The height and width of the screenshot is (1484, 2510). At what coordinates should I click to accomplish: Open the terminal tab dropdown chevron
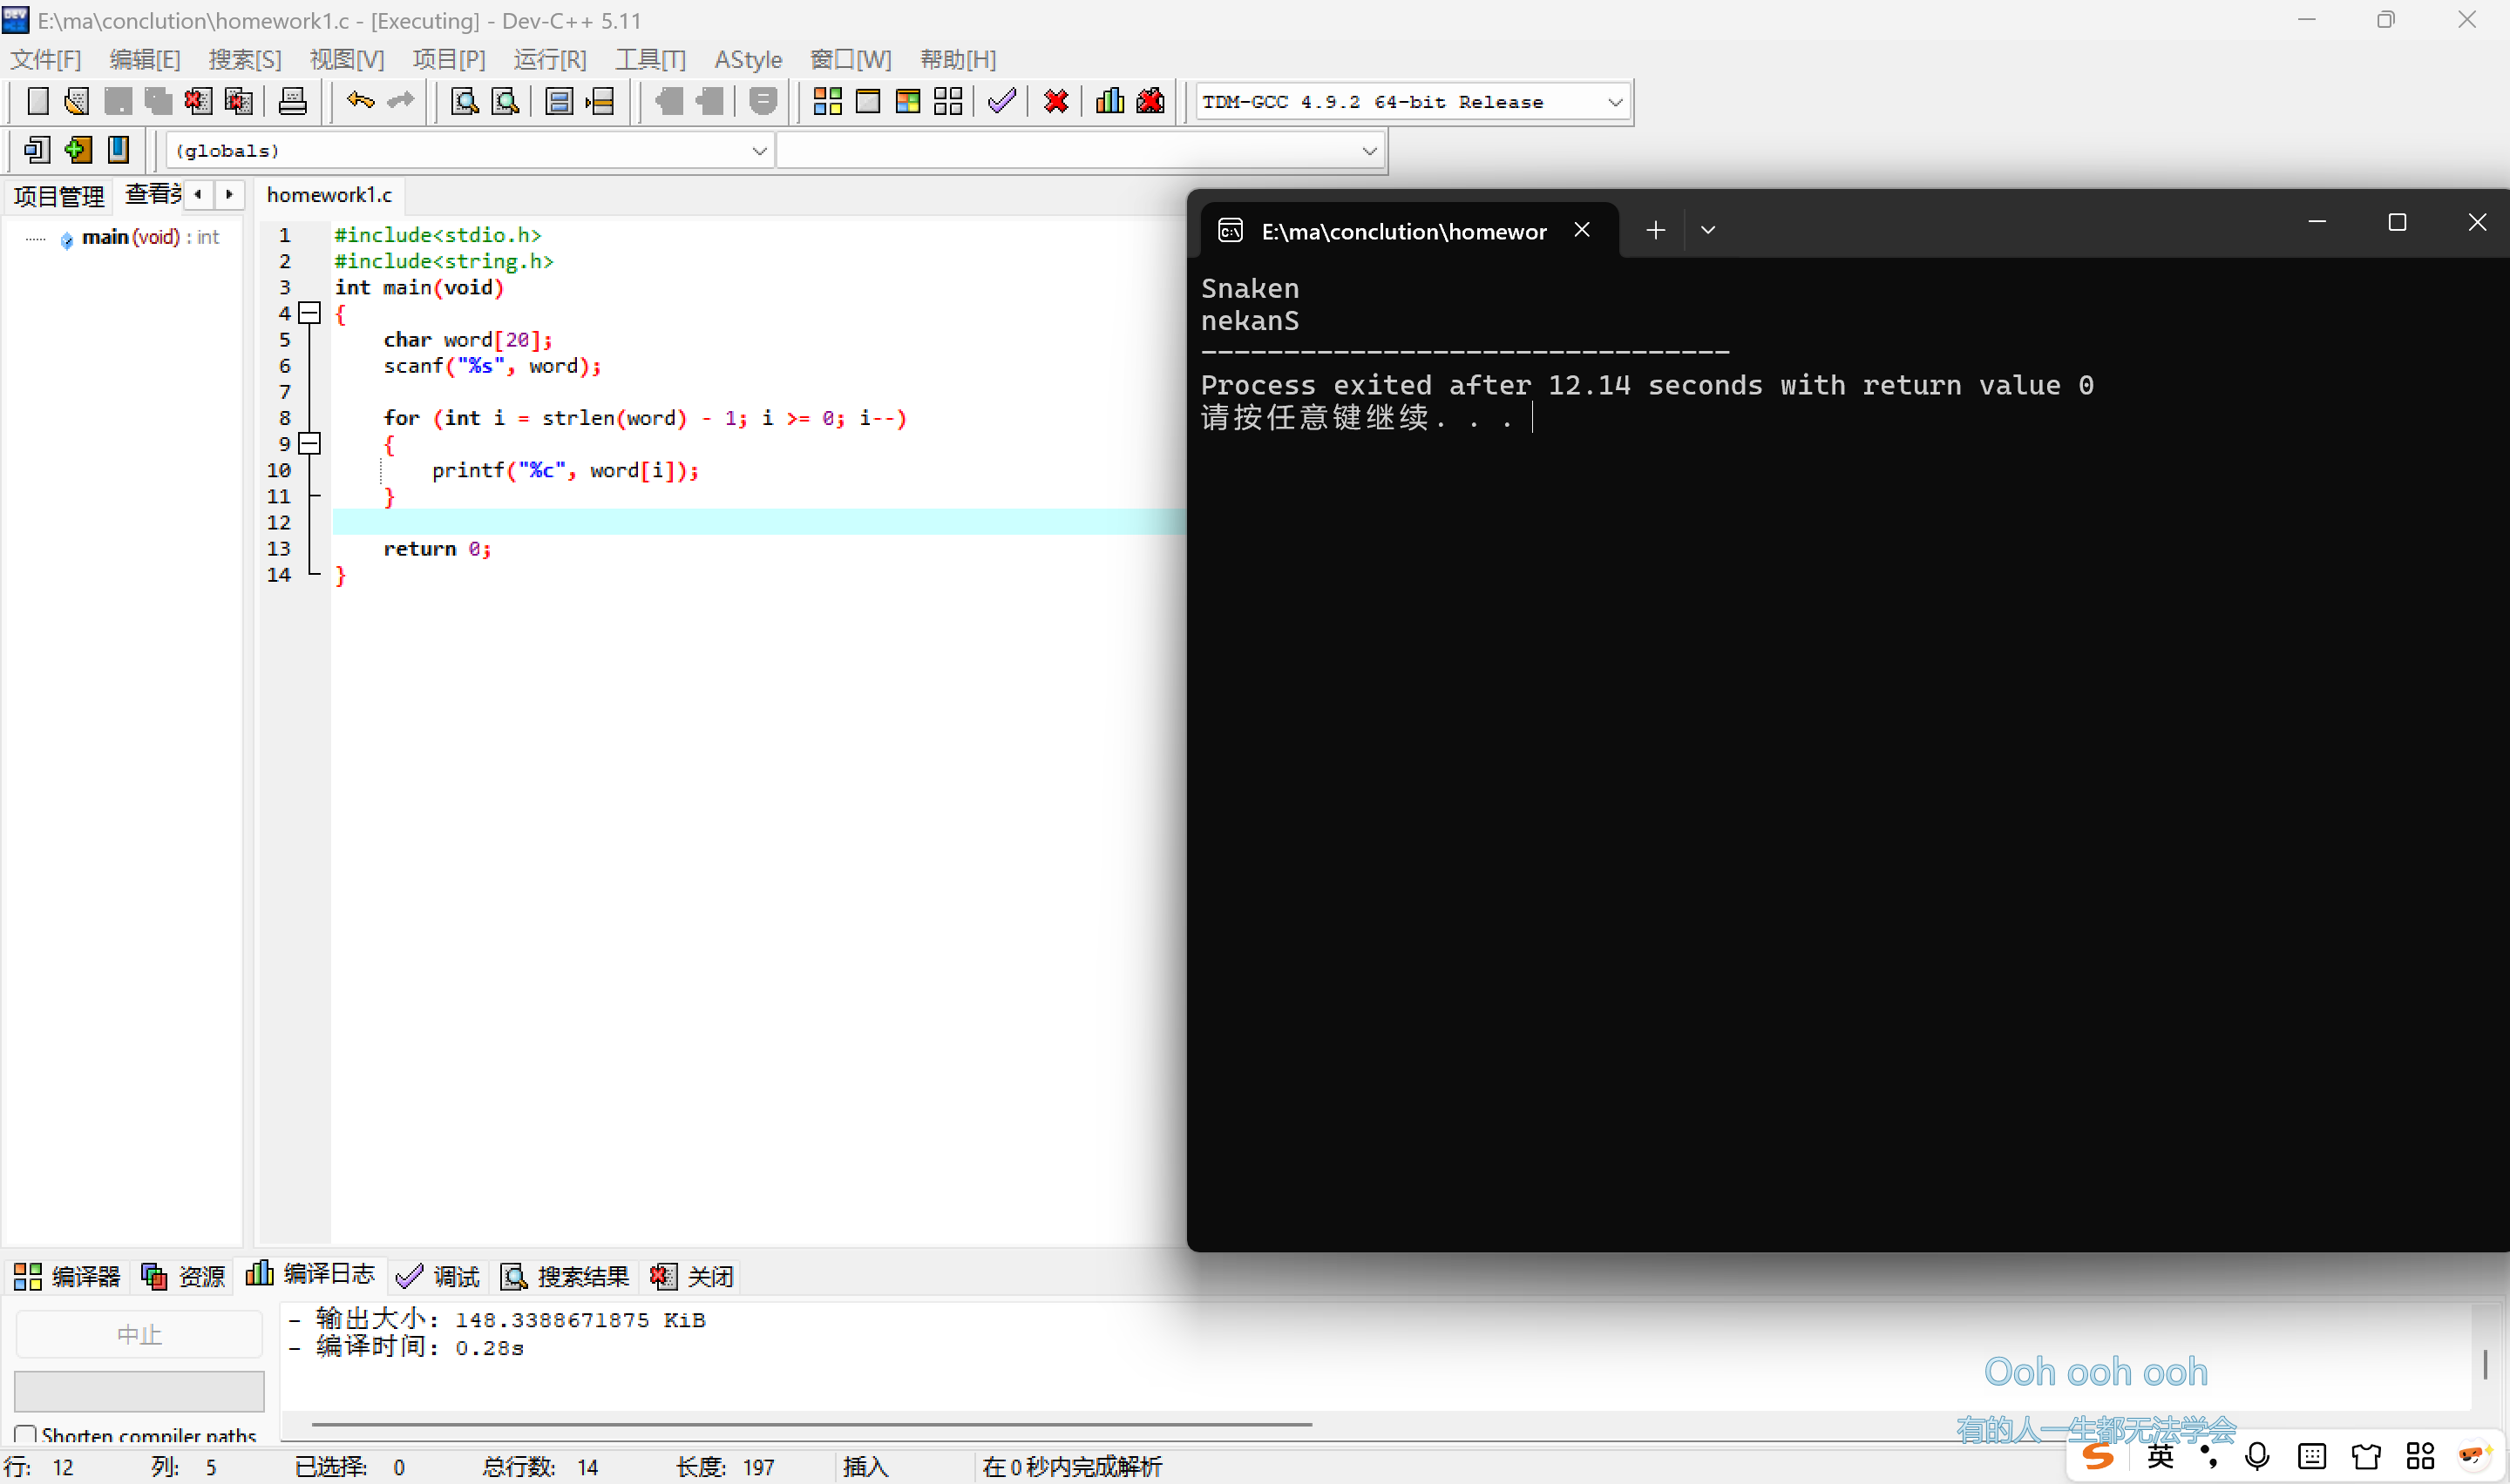1707,230
